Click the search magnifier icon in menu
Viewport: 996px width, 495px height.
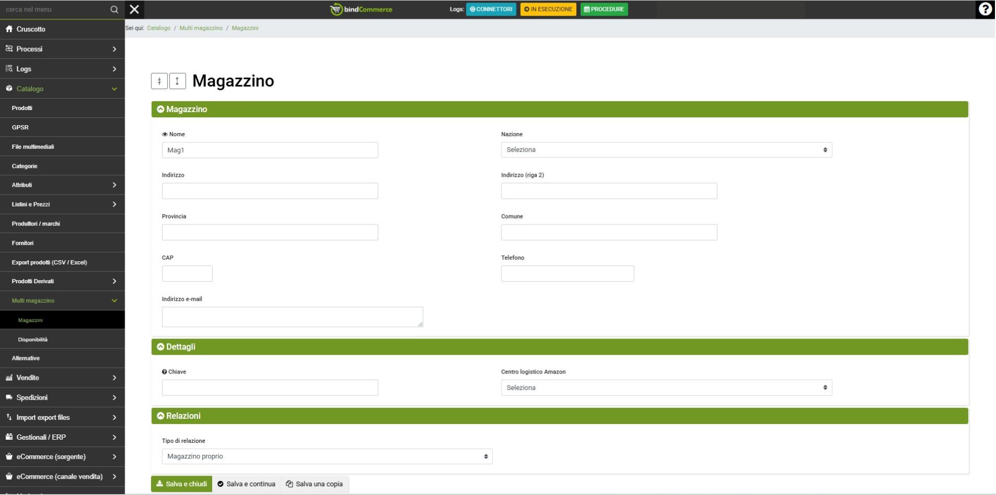(114, 9)
